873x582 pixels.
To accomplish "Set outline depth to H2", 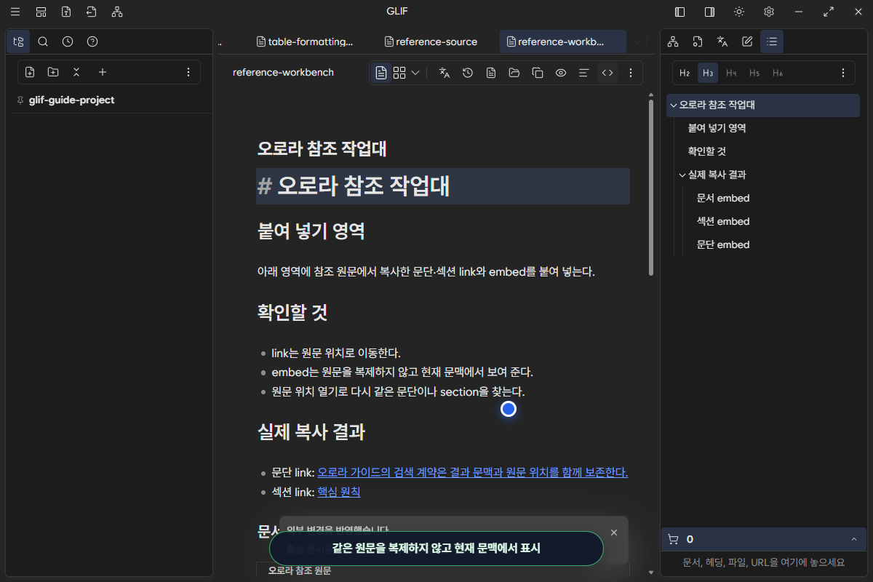I will pyautogui.click(x=685, y=73).
